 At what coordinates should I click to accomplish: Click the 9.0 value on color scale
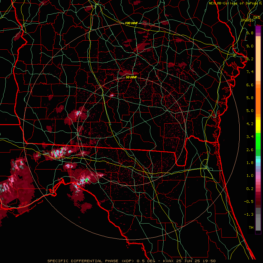pyautogui.click(x=250, y=46)
